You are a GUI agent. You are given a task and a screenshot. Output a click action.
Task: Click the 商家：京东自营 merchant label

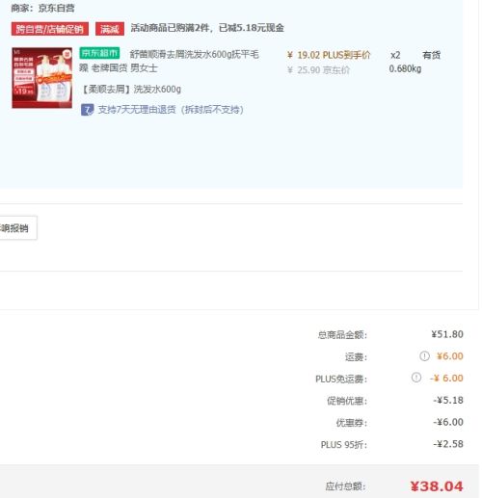pyautogui.click(x=42, y=8)
